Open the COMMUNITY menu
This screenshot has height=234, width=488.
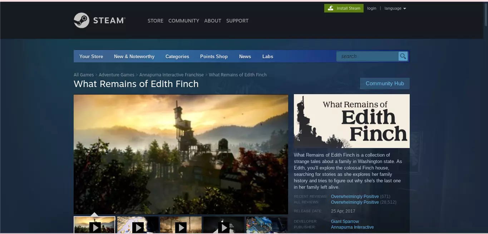point(184,21)
